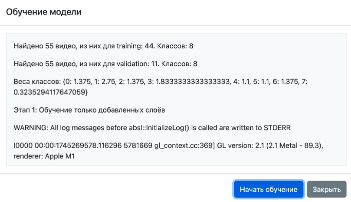Click the word STDERR
Viewport: 351px width, 202px height.
coord(277,127)
